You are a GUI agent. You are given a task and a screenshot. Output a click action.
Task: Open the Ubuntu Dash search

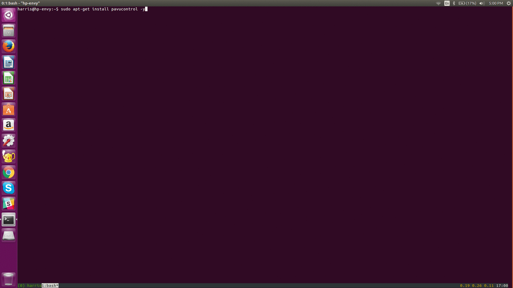click(x=8, y=15)
